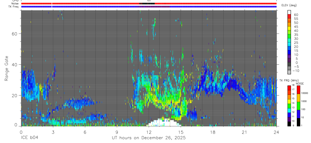Click the 35 value on the ELEV scale
The image size is (311, 143).
point(296,35)
